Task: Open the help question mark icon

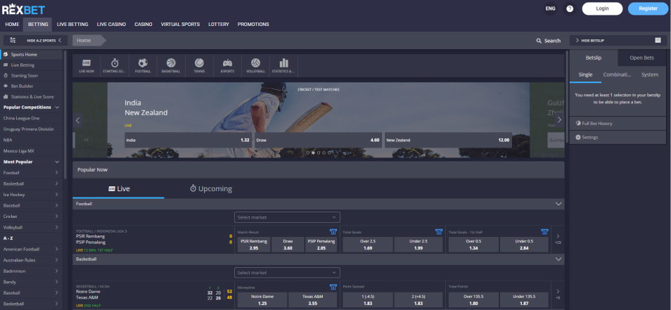Action: 570,8
